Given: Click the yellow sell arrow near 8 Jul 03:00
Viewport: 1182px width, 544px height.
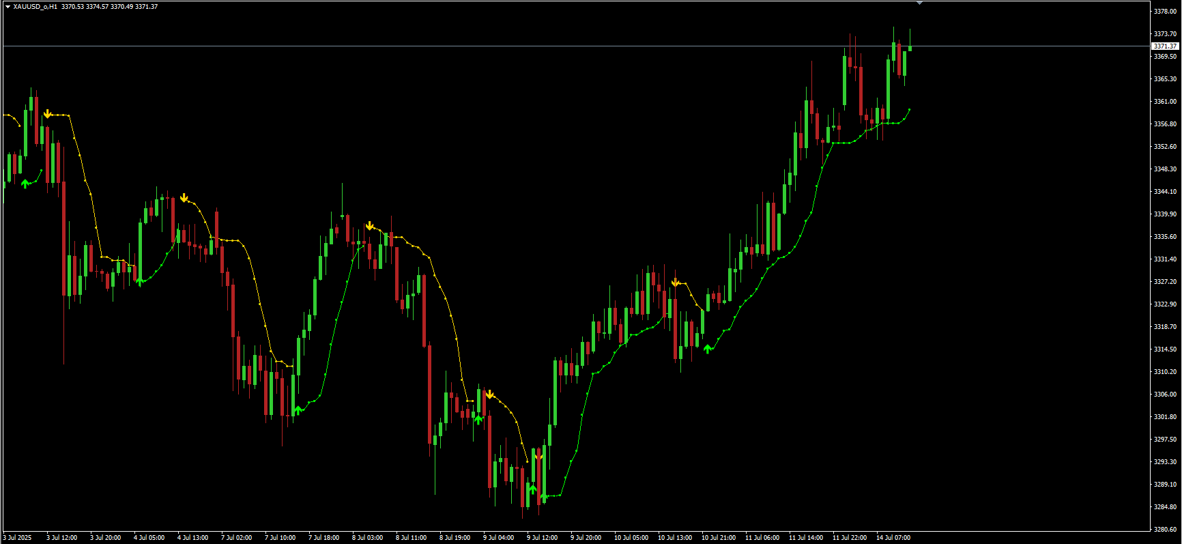Looking at the screenshot, I should click(x=369, y=226).
